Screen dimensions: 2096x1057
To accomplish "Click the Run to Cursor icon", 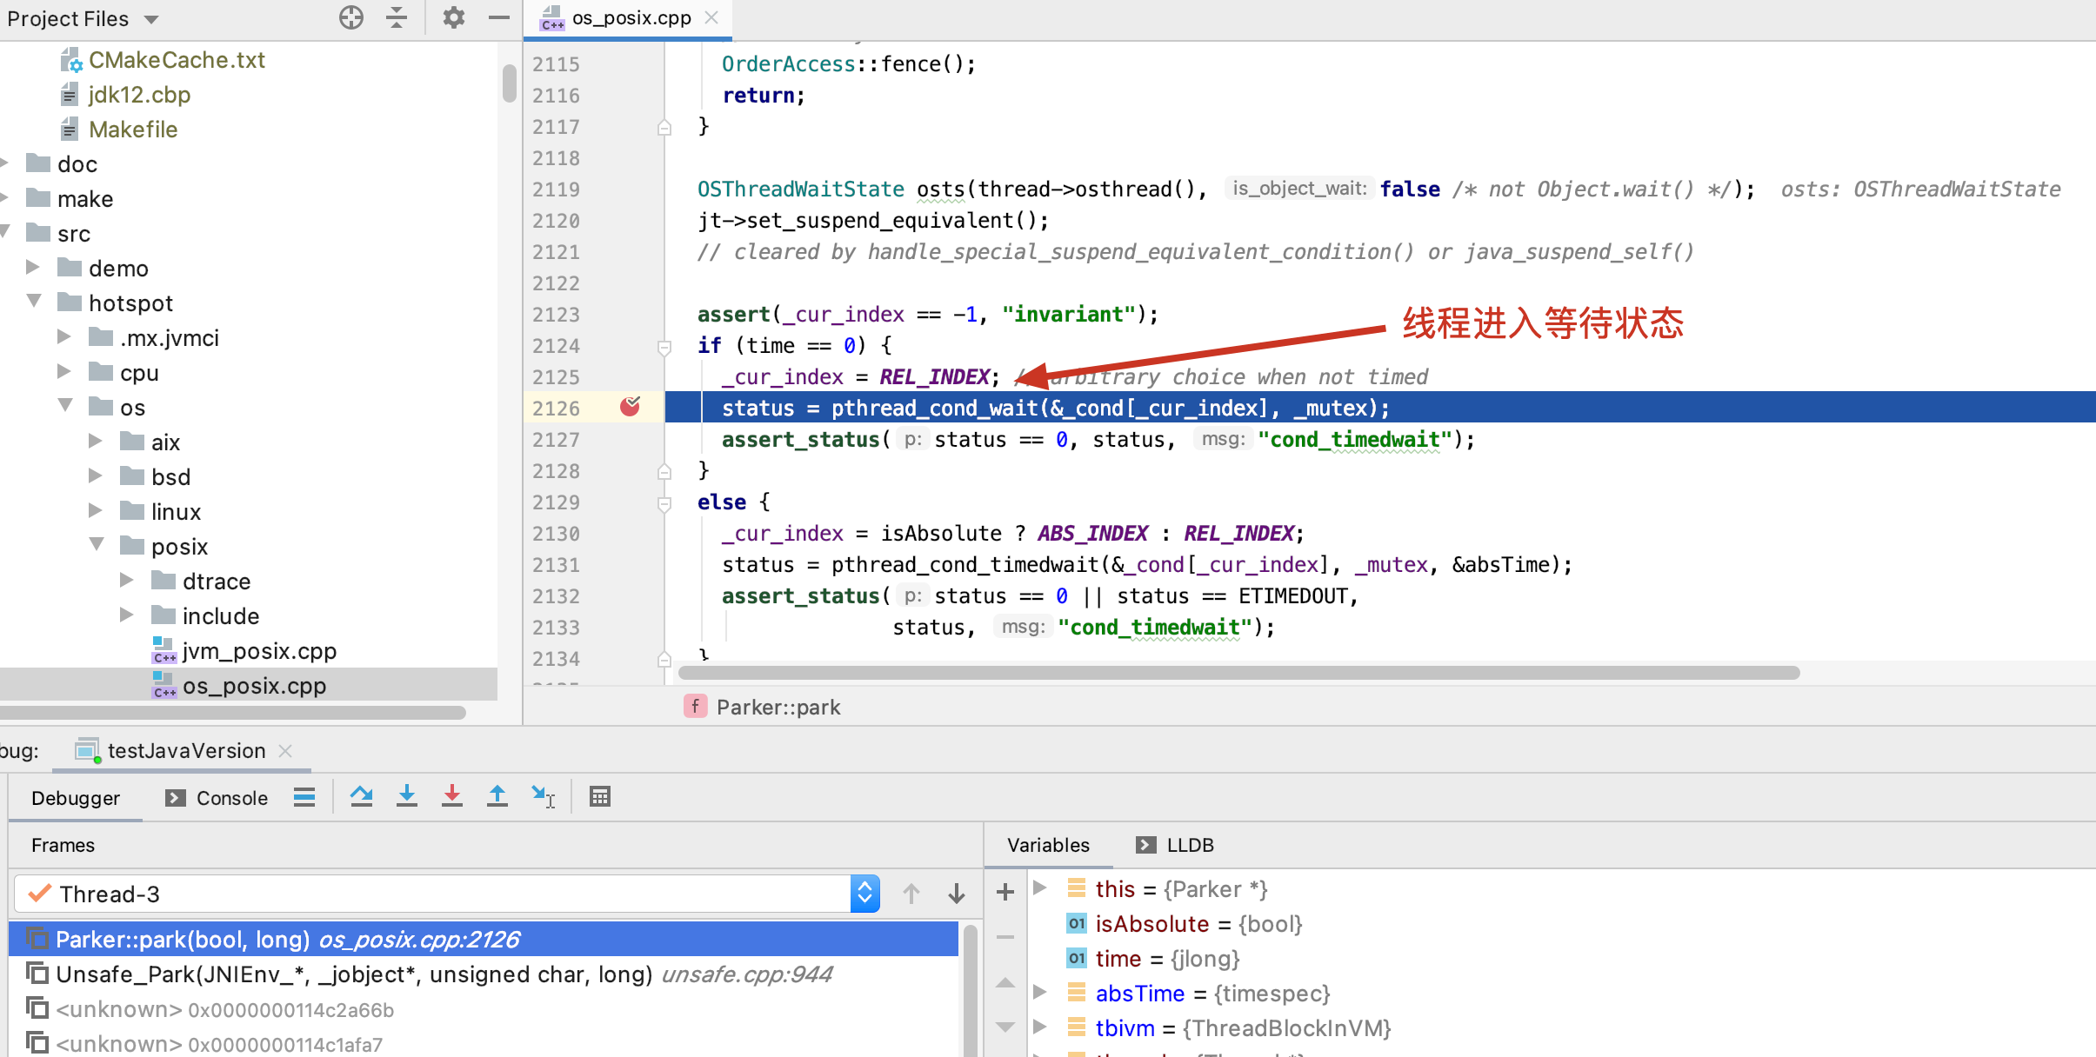I will pos(543,796).
